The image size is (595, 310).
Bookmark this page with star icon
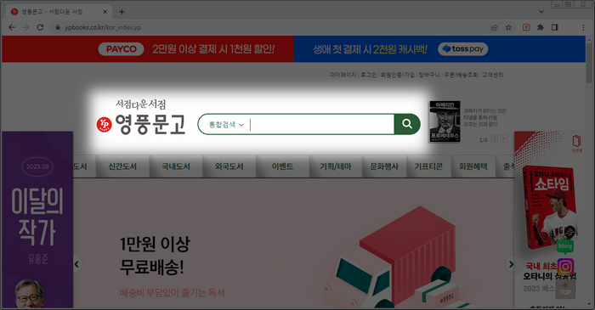508,27
